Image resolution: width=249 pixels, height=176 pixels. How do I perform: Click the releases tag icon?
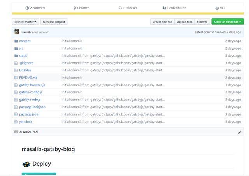(120, 8)
